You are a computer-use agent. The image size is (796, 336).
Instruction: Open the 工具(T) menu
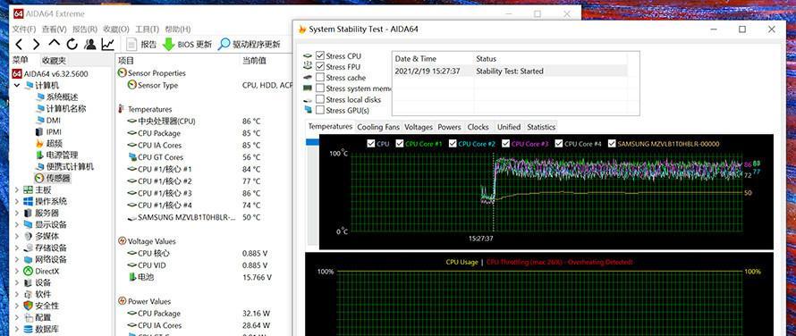(148, 29)
